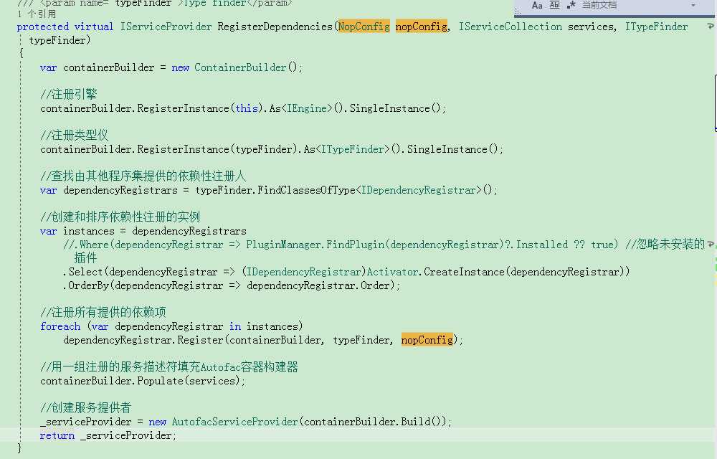Click FindClassesOfType method call
This screenshot has height=459, width=717.
tap(306, 190)
